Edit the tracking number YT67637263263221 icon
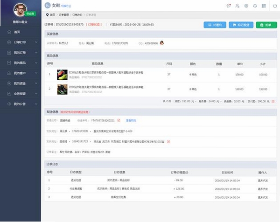280x222 pixels. 119,120
